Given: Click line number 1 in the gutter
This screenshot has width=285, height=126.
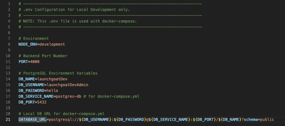Looking at the screenshot, I should click(x=9, y=4).
